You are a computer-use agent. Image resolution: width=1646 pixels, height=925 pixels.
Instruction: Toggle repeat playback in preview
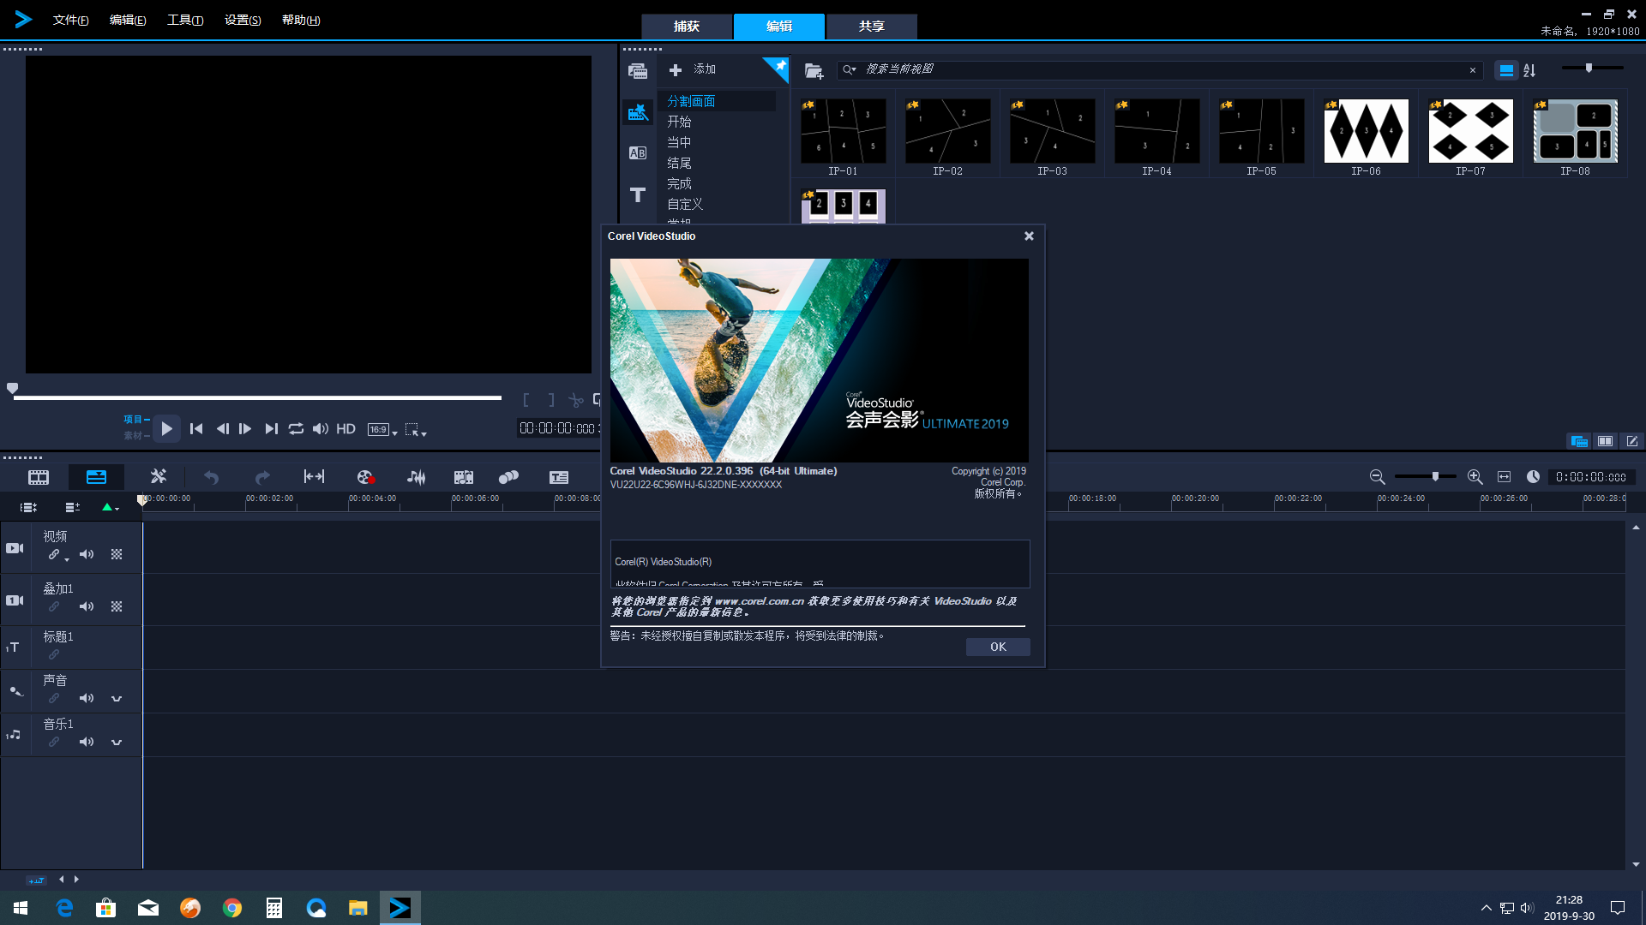[x=296, y=428]
